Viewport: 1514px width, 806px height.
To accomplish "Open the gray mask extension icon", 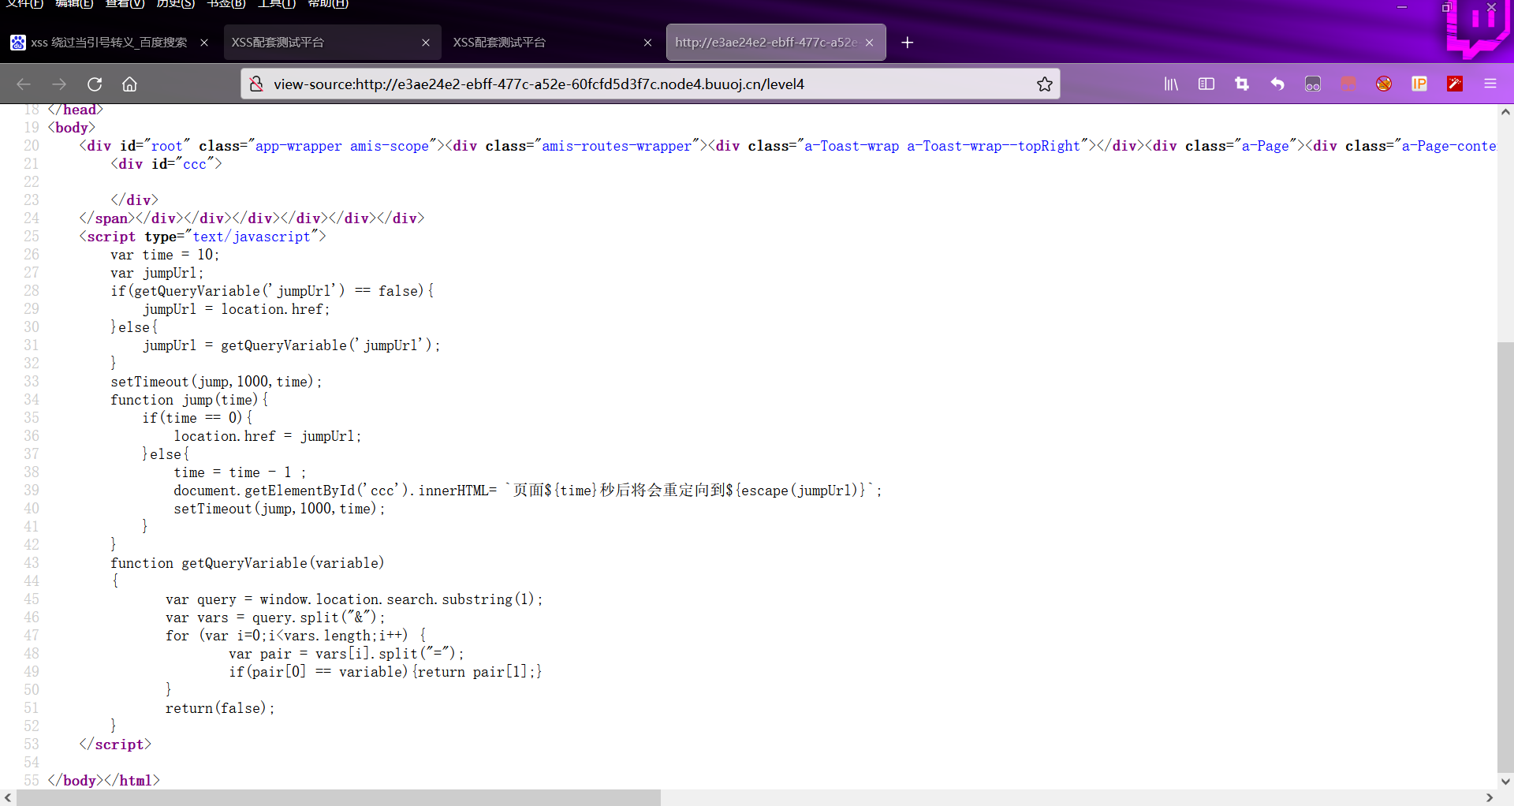I will (x=1313, y=84).
